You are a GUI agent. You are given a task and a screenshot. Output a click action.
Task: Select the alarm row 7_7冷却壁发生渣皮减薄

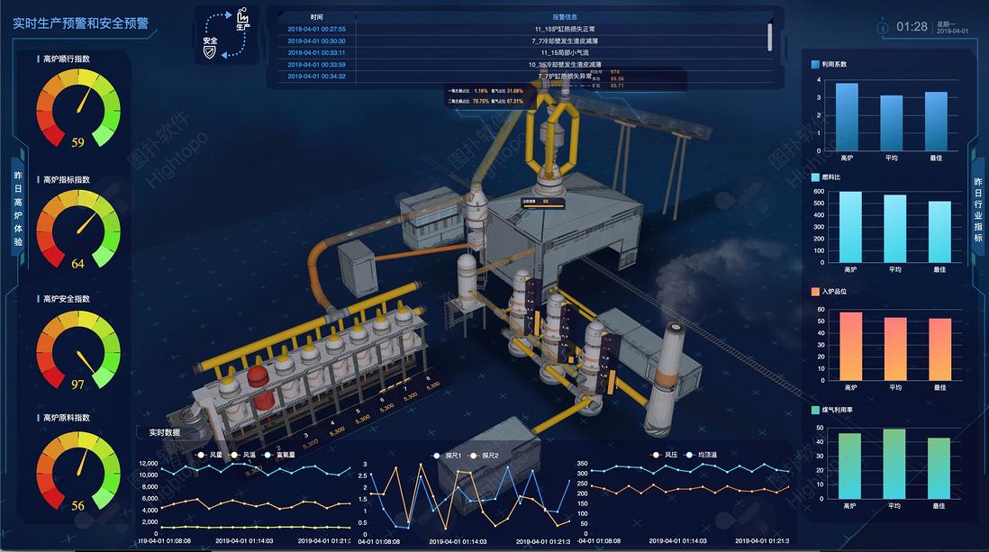(565, 41)
